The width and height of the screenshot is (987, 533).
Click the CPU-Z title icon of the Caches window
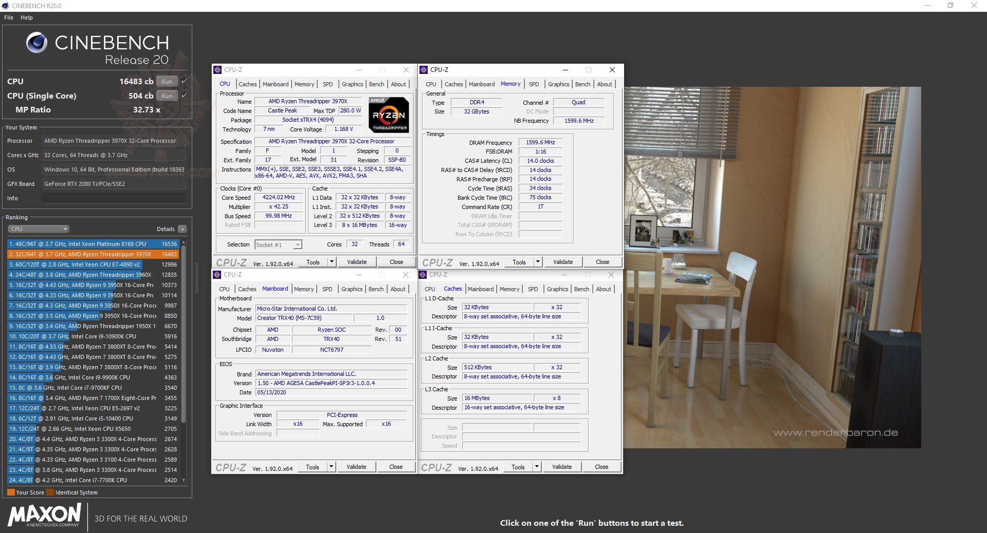pyautogui.click(x=423, y=275)
